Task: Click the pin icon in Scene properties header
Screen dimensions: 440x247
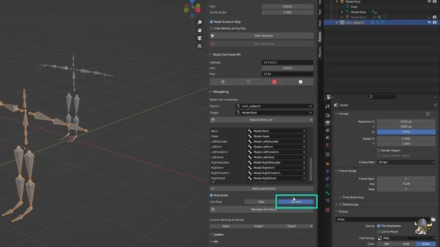Action: click(435, 105)
